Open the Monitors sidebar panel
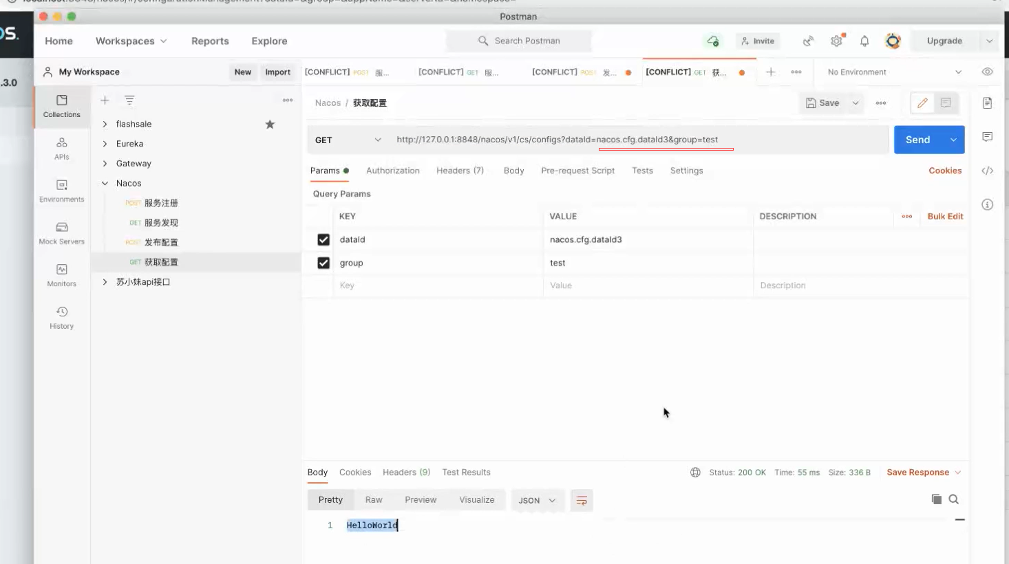The image size is (1009, 564). point(62,275)
